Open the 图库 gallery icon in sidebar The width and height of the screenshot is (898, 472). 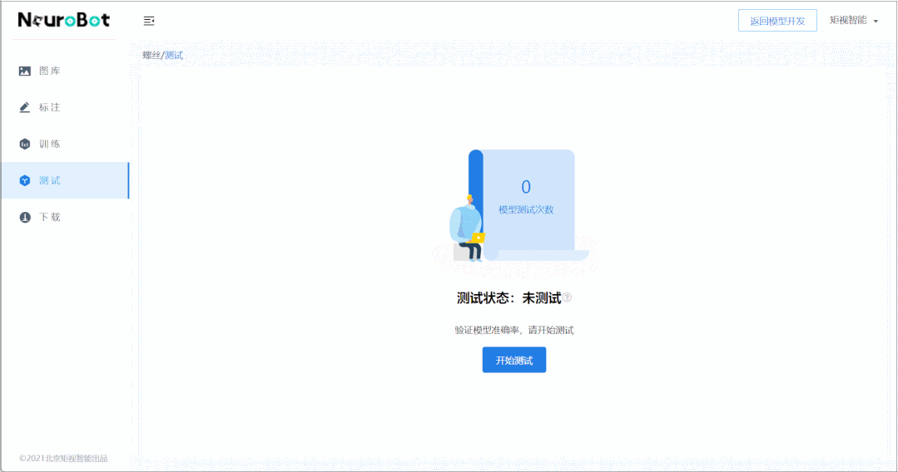25,71
